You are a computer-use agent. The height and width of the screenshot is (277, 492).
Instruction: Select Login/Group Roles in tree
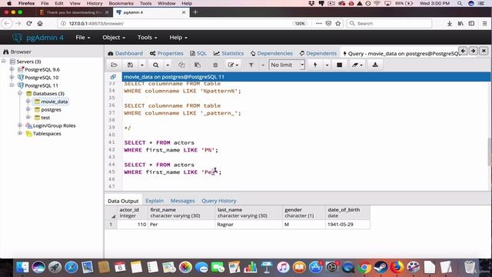(54, 125)
